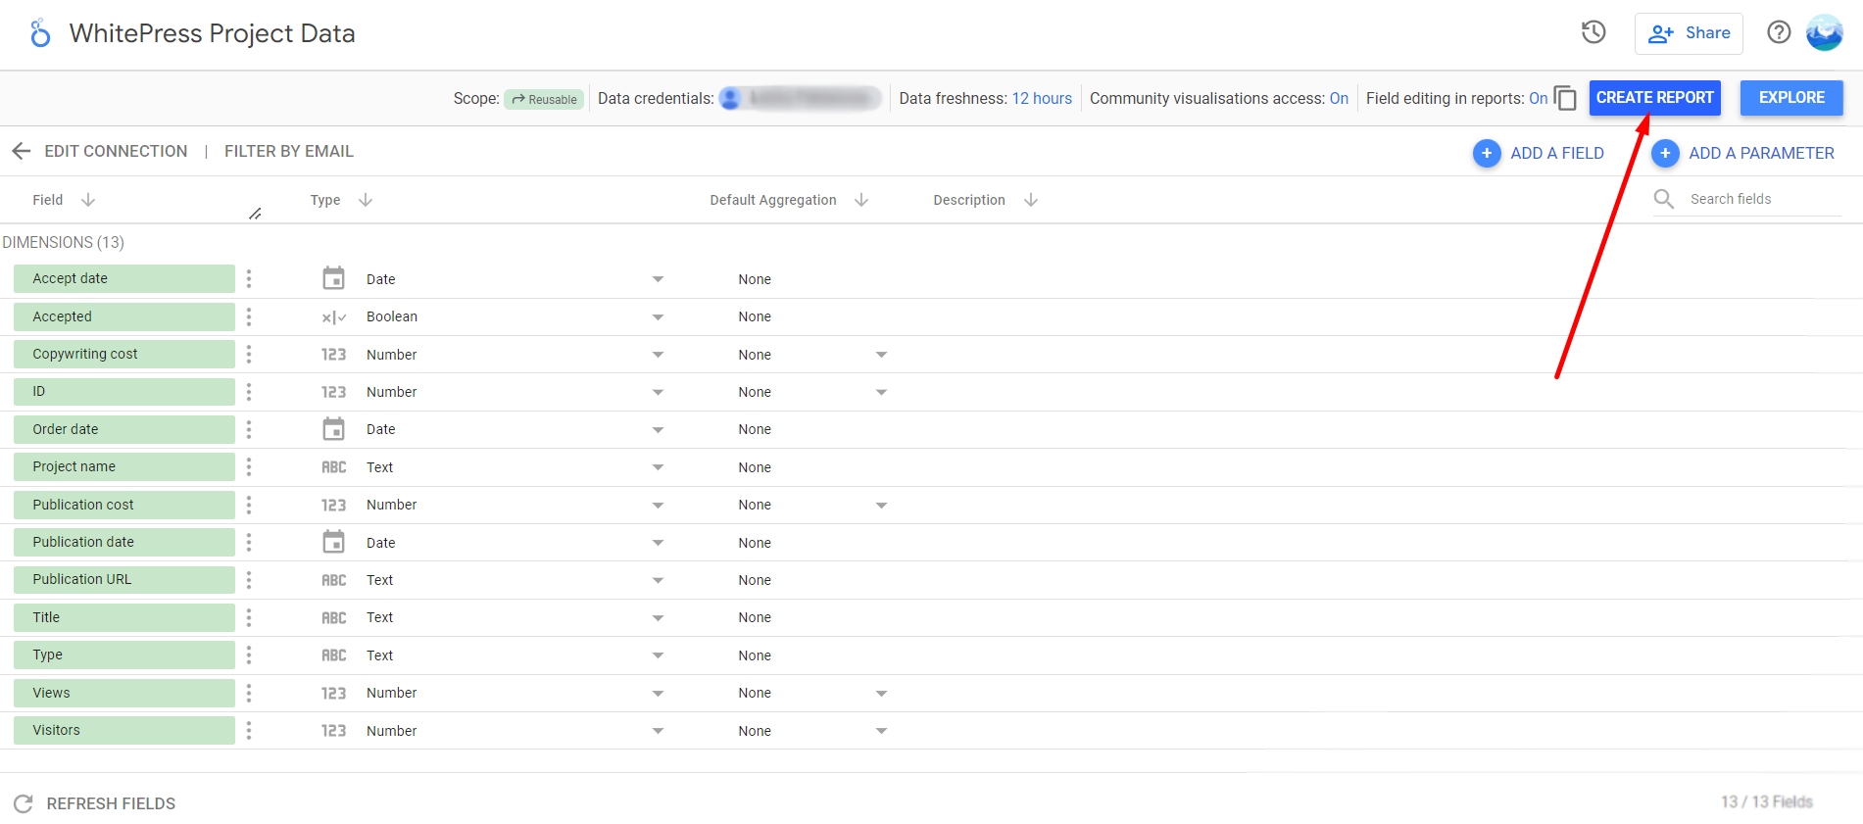Open type dropdown for Accept date

[658, 279]
